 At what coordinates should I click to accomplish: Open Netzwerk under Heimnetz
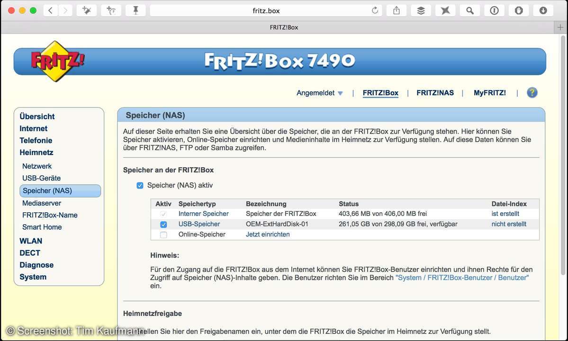click(37, 166)
